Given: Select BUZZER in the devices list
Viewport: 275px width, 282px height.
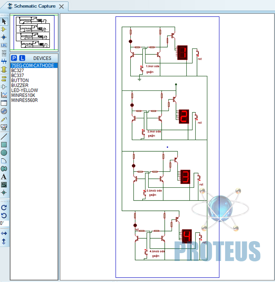Looking at the screenshot, I should [x=20, y=85].
